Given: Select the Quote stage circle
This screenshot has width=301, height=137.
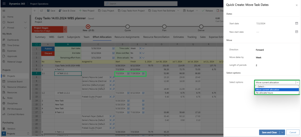Looking at the screenshot, I should coord(127,27).
